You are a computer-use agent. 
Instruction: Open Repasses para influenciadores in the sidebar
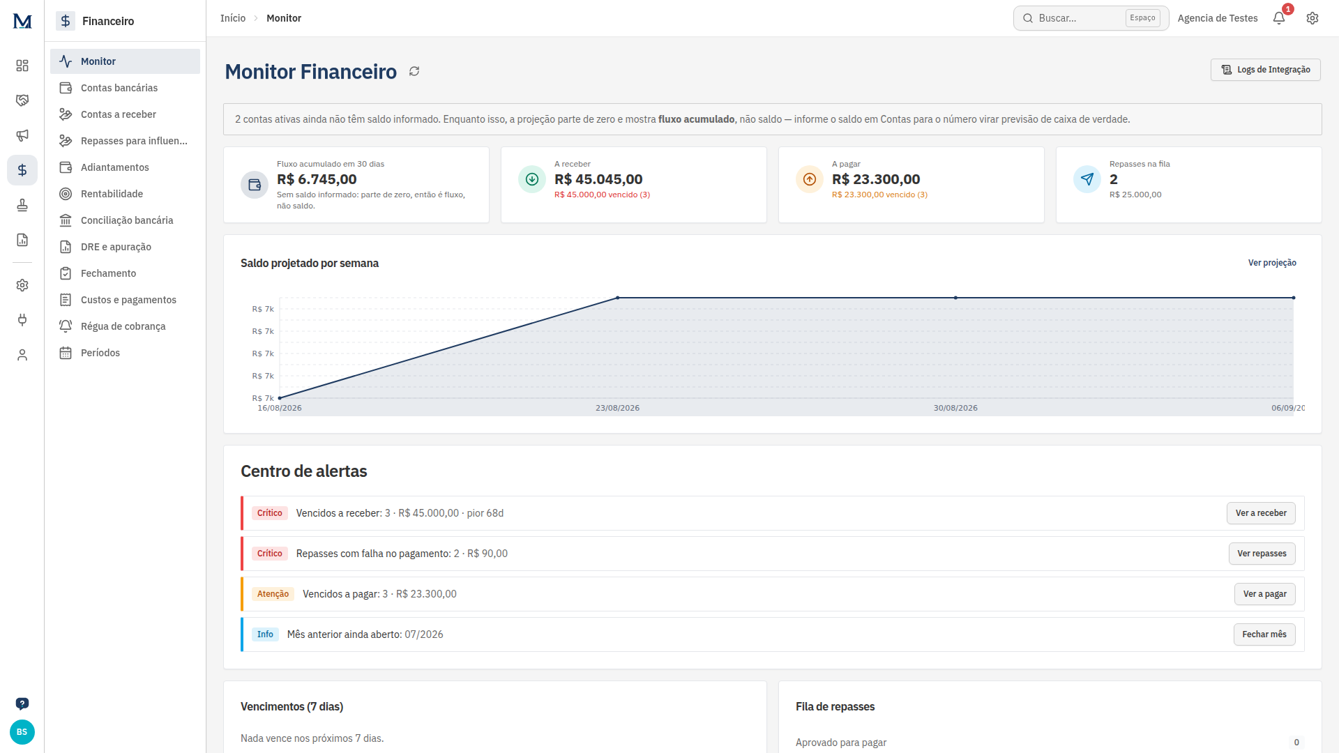125,141
